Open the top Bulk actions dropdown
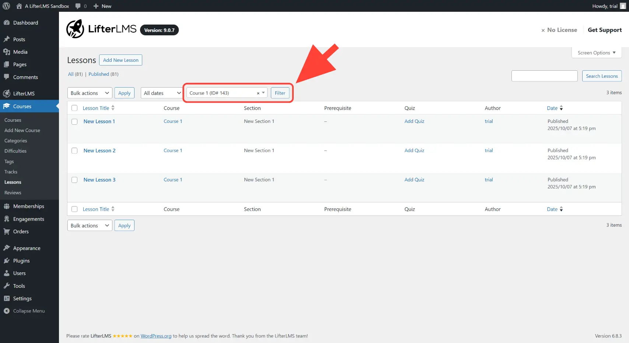The width and height of the screenshot is (629, 343). pos(90,93)
